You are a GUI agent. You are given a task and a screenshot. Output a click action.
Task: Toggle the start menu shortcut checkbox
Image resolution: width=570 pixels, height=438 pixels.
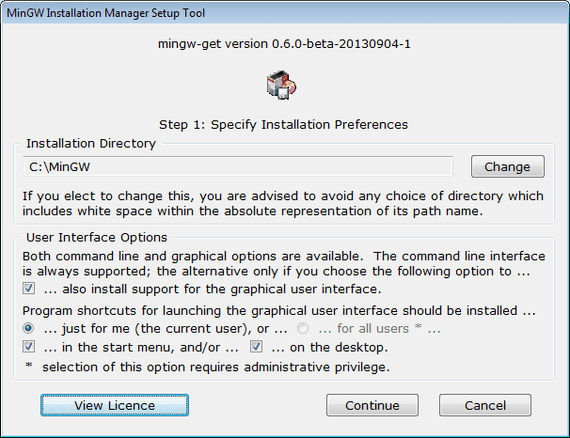pos(29,347)
